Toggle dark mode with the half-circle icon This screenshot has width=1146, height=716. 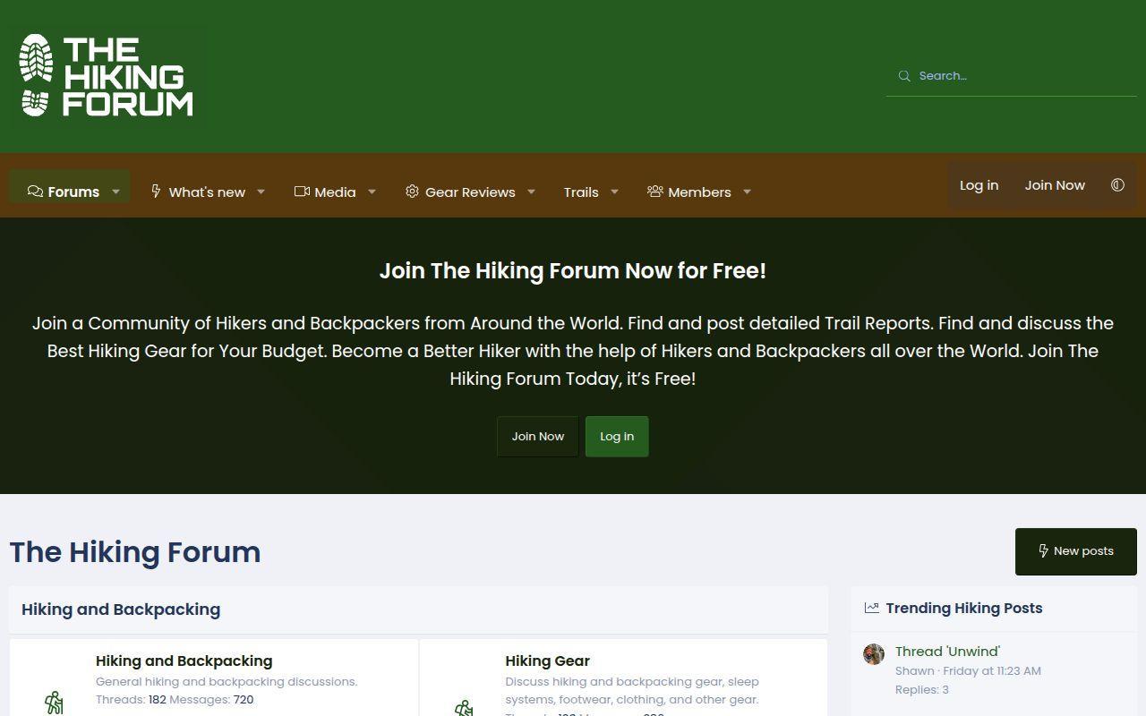pyautogui.click(x=1117, y=185)
